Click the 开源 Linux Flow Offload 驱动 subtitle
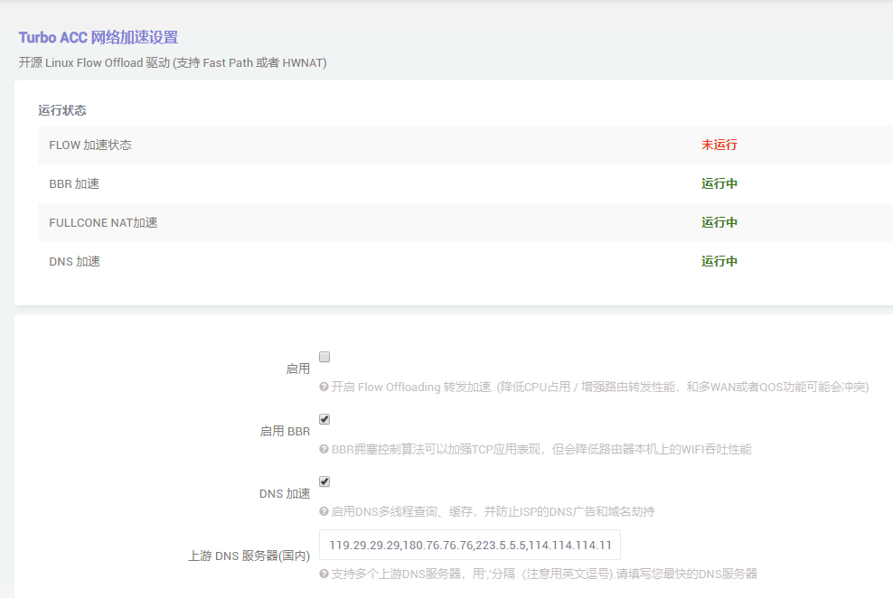This screenshot has height=598, width=893. click(173, 62)
